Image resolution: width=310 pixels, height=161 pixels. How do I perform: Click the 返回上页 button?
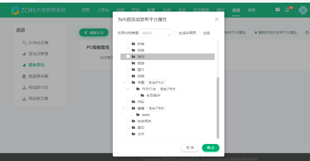pyautogui.click(x=94, y=33)
